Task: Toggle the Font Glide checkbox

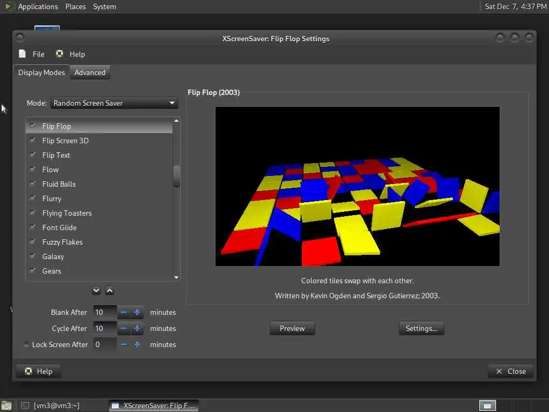Action: [x=33, y=227]
